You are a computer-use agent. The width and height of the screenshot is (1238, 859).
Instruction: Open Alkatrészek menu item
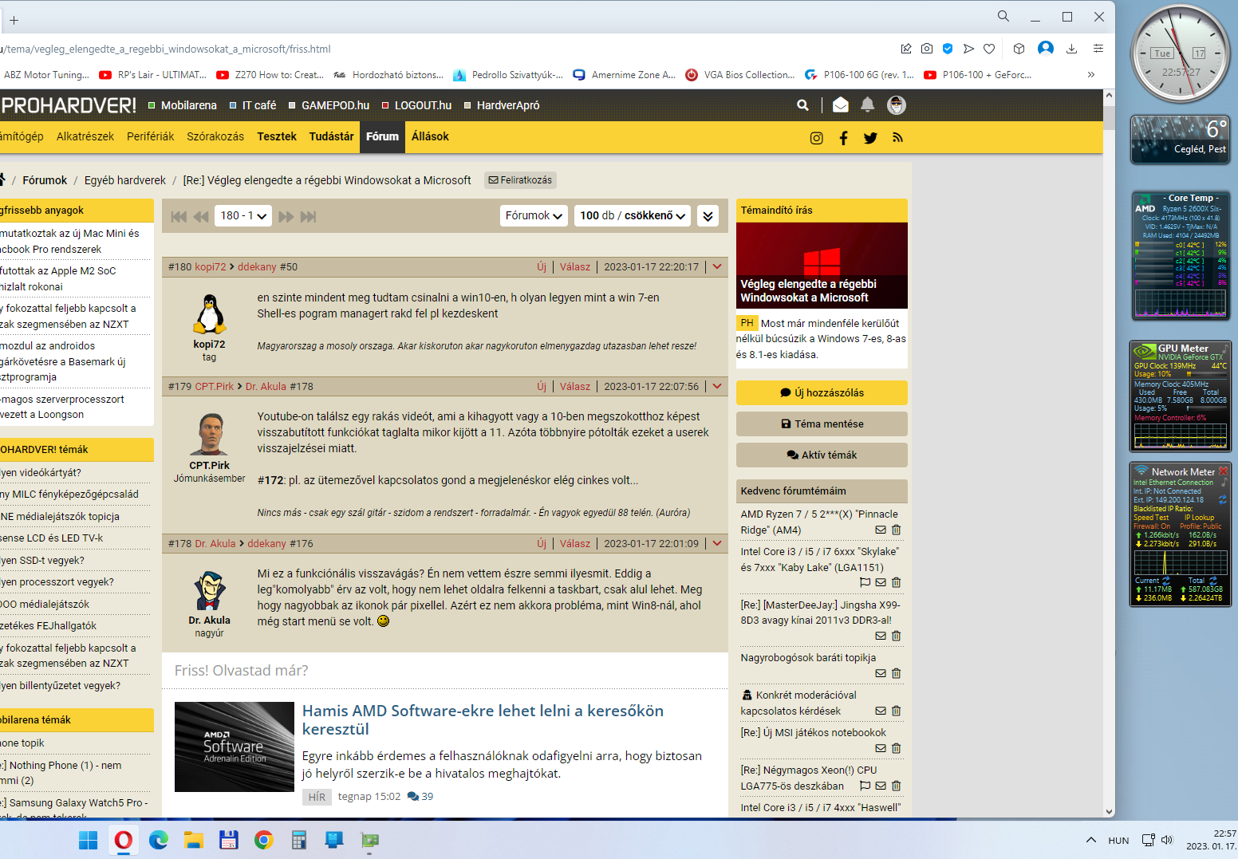tap(85, 136)
